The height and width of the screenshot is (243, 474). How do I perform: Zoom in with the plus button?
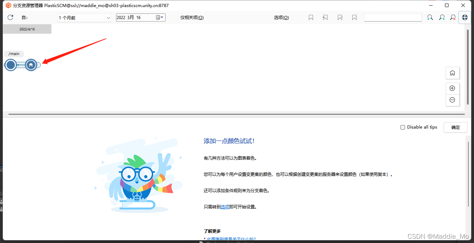click(x=452, y=88)
